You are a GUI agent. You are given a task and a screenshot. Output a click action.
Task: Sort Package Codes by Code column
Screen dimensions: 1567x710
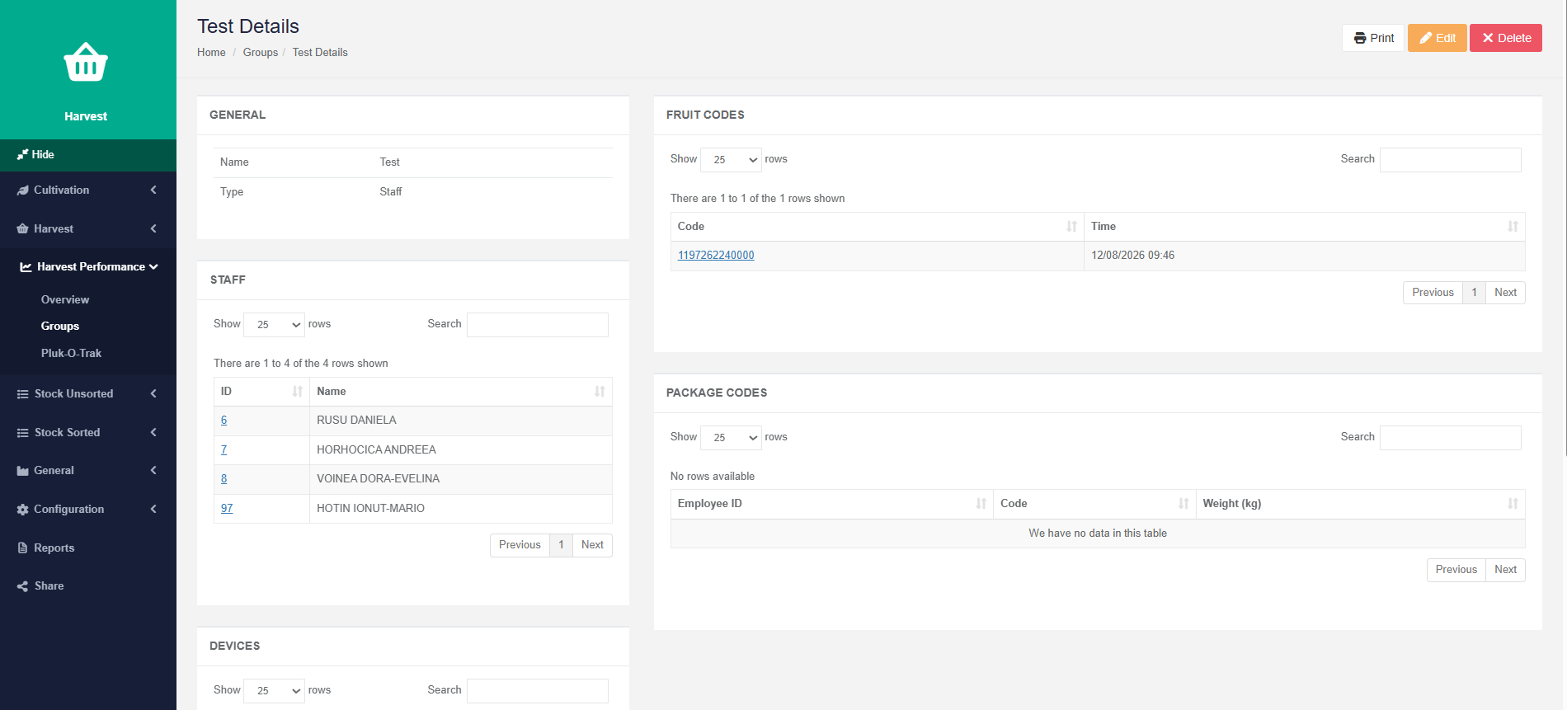(1094, 504)
